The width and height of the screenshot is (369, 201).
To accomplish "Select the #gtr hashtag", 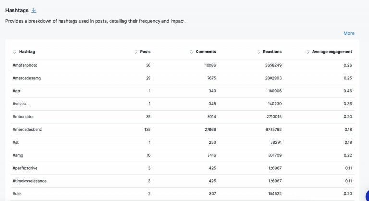I will tap(16, 91).
